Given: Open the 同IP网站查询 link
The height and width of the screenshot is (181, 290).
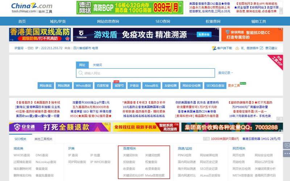Looking at the screenshot, I should coord(77,162).
